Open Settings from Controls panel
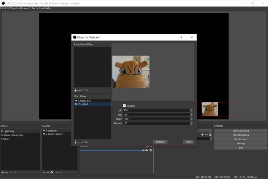The image size is (268, 179). pos(241,143)
